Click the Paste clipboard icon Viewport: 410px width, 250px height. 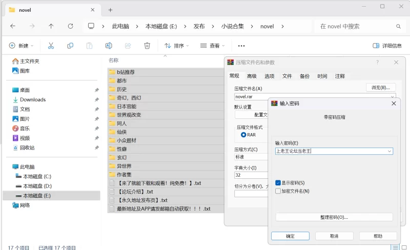pos(89,46)
